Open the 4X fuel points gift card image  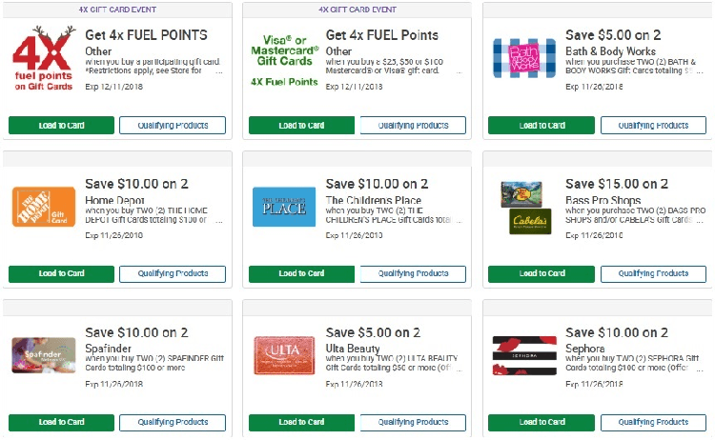(x=44, y=58)
